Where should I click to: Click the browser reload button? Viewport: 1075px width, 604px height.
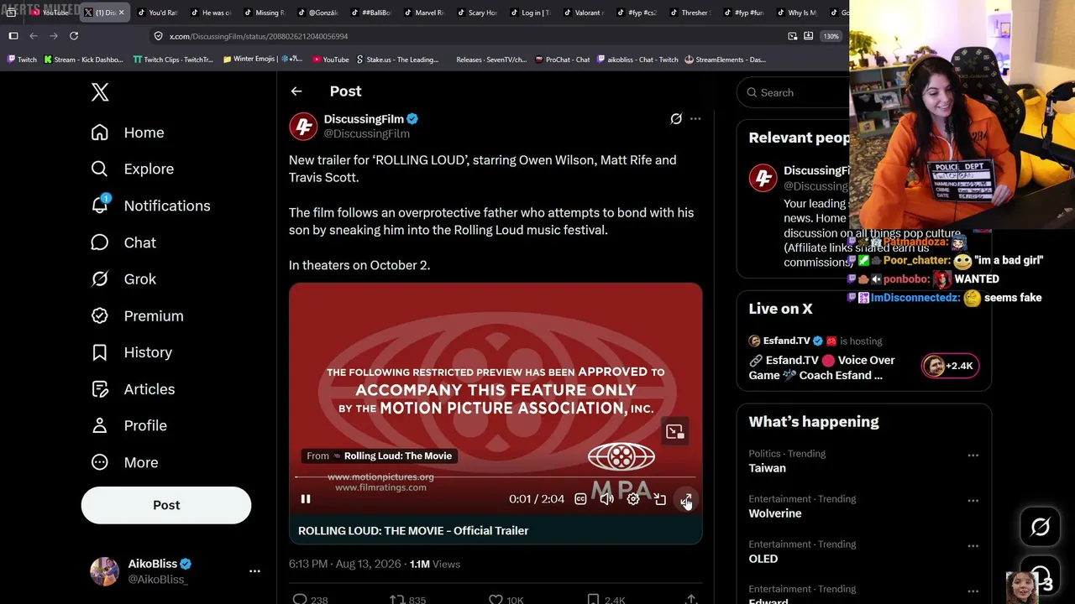(74, 36)
